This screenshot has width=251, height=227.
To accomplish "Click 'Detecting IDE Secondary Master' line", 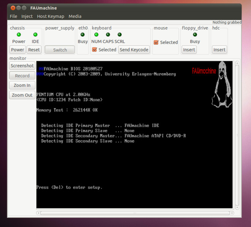I will click(x=113, y=136).
